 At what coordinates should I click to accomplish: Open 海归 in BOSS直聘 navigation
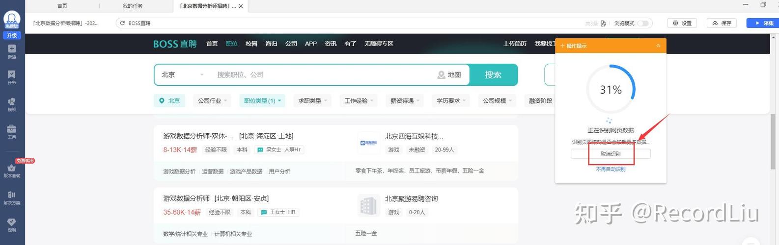pos(271,44)
